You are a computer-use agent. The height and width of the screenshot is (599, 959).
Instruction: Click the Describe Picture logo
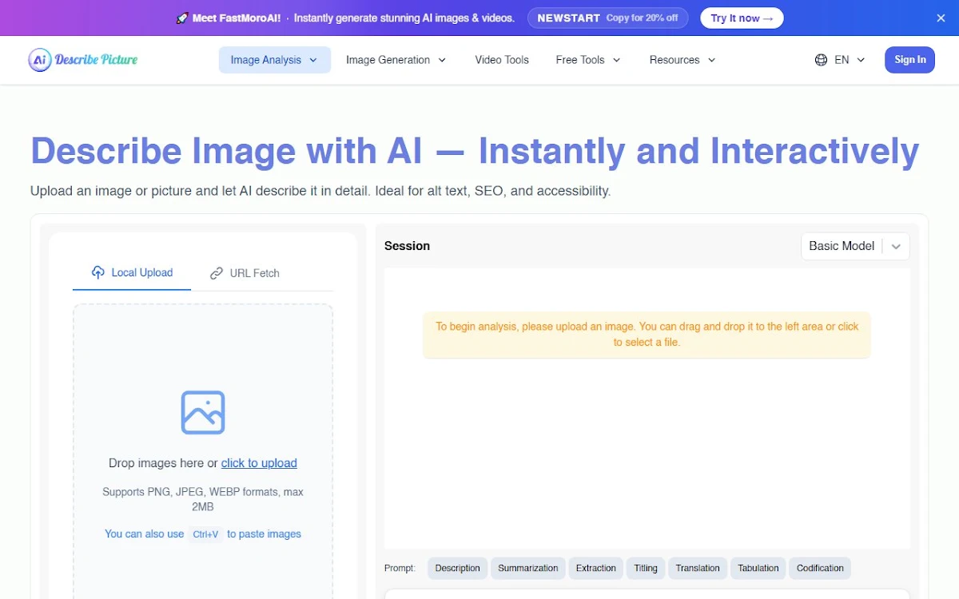click(82, 60)
